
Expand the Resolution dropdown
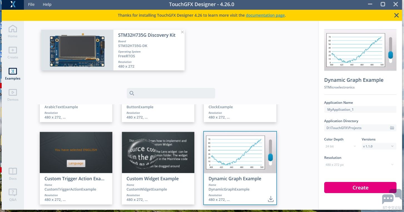click(x=360, y=165)
